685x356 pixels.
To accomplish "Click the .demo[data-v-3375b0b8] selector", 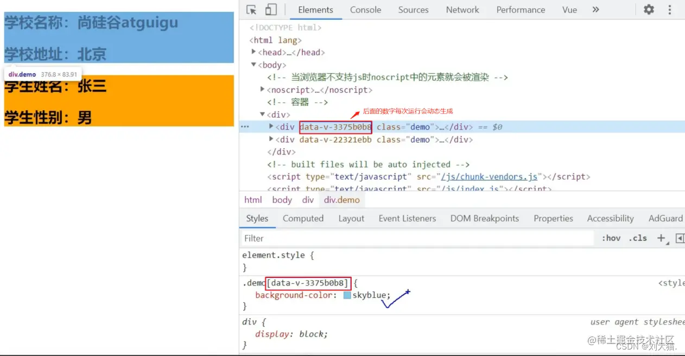I will (296, 283).
